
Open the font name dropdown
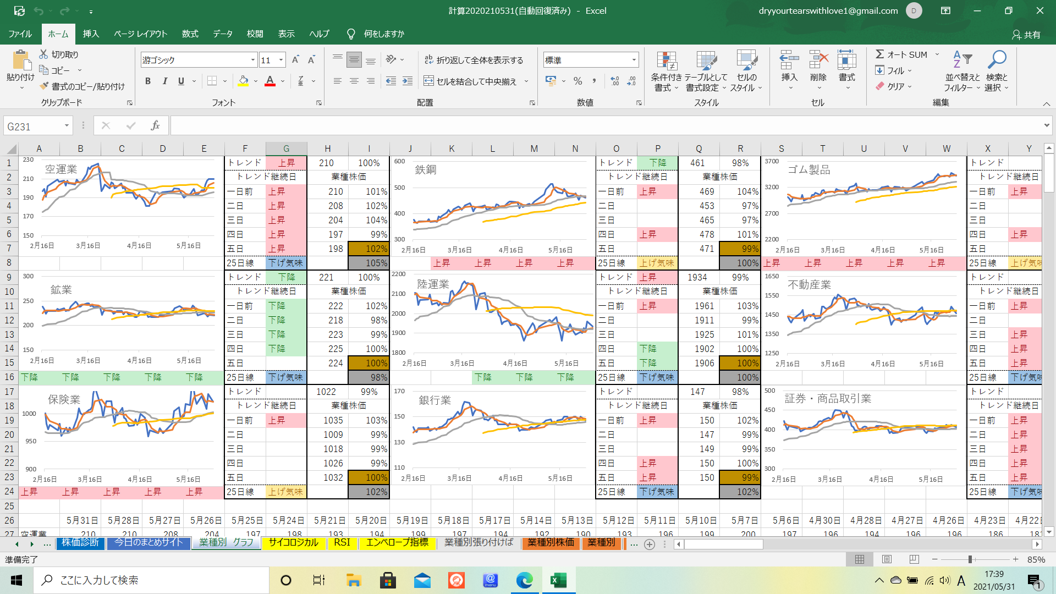tap(252, 60)
